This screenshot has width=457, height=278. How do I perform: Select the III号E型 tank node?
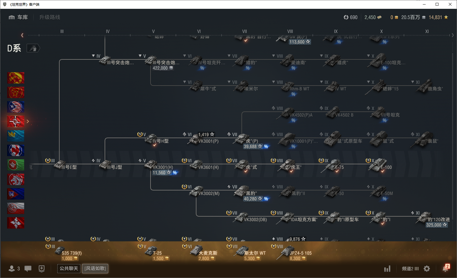[65, 165]
